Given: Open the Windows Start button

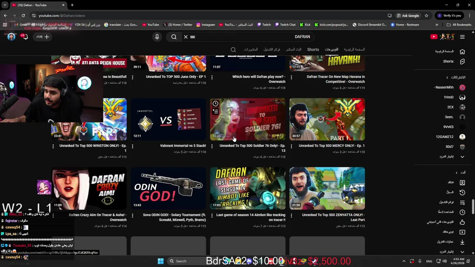Looking at the screenshot, I should [x=160, y=261].
